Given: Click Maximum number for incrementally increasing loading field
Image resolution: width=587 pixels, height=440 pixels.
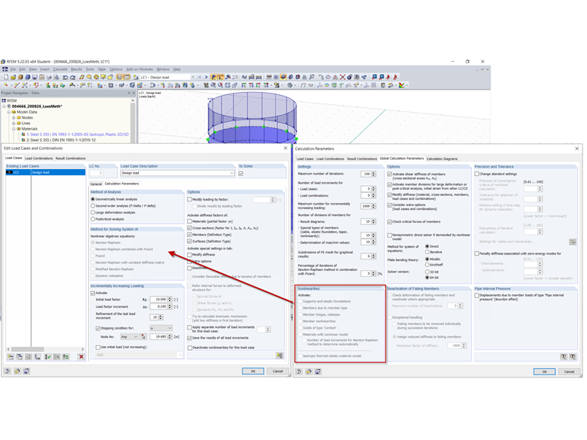Looking at the screenshot, I should 366,206.
